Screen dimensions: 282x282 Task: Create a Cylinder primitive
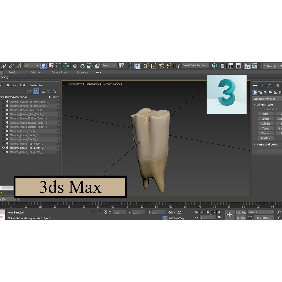click(x=266, y=124)
